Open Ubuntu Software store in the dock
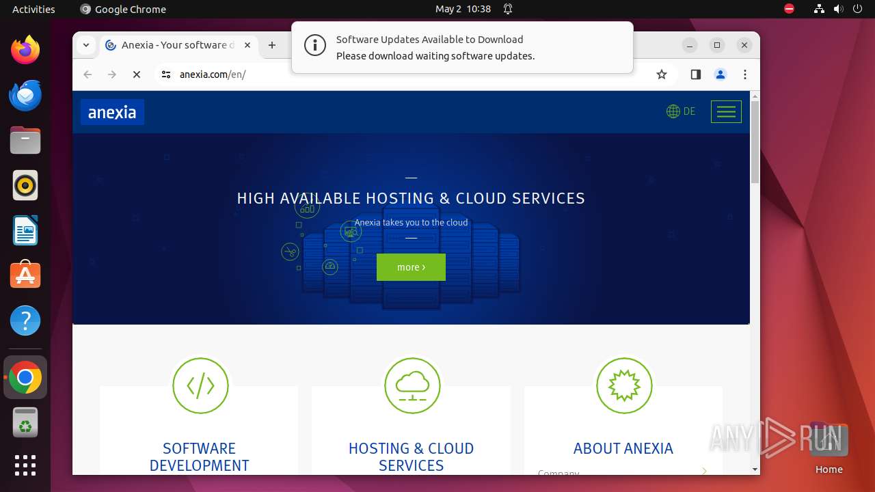This screenshot has width=875, height=492. pyautogui.click(x=25, y=275)
